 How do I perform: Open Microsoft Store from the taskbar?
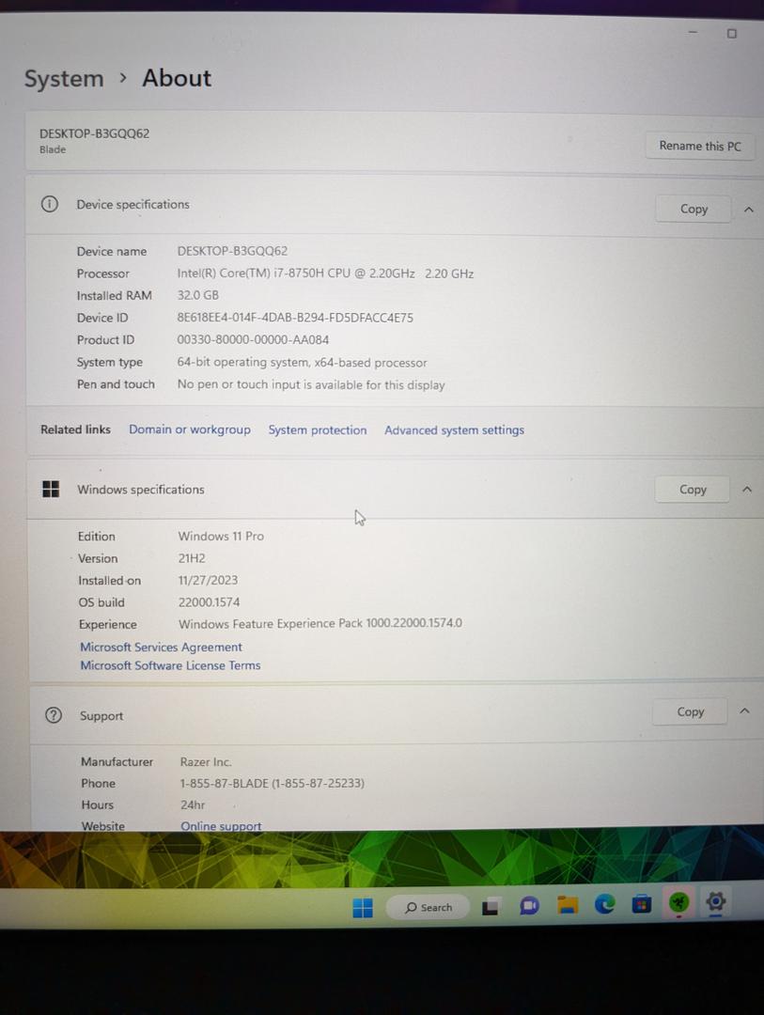(642, 903)
